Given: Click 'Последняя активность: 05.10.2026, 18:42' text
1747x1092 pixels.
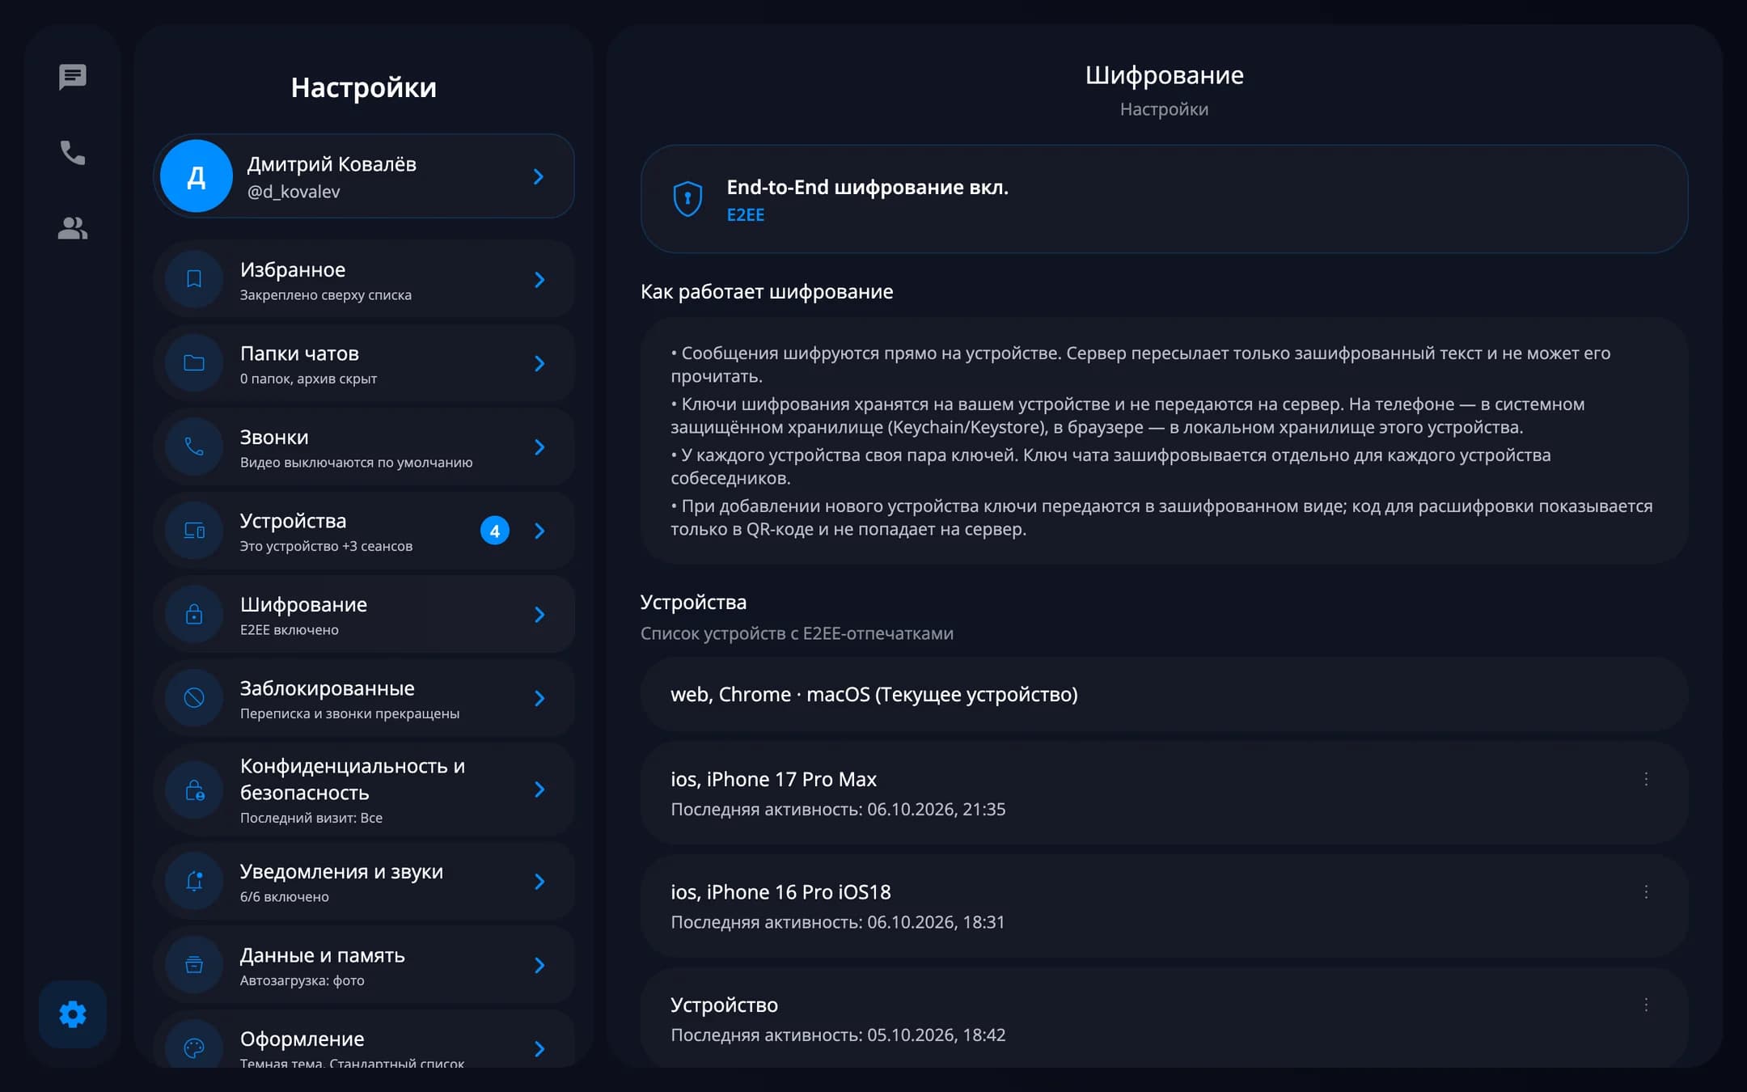Looking at the screenshot, I should click(838, 1035).
